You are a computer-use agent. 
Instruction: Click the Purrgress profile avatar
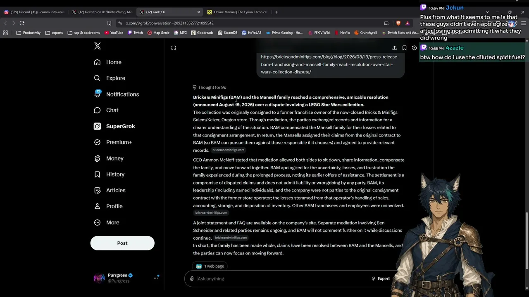pyautogui.click(x=99, y=278)
